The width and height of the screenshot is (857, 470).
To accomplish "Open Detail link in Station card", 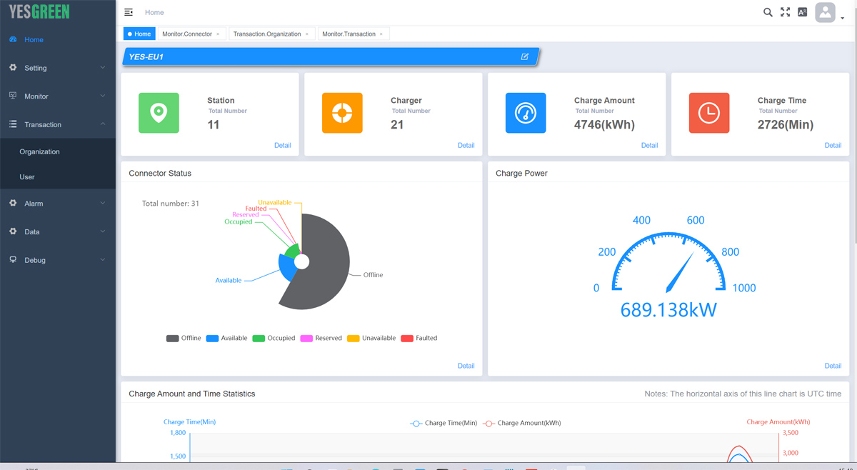I will (282, 145).
